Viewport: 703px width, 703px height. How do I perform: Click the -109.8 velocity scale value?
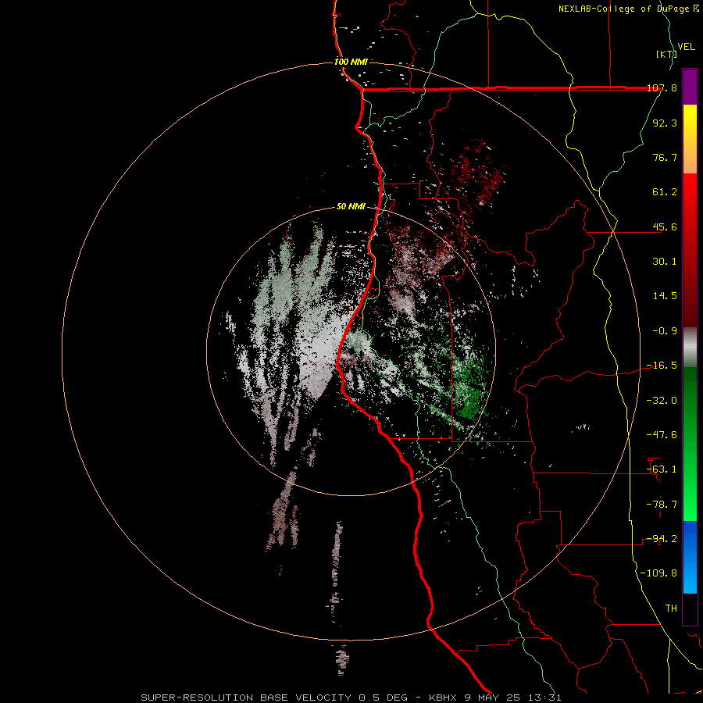point(658,573)
